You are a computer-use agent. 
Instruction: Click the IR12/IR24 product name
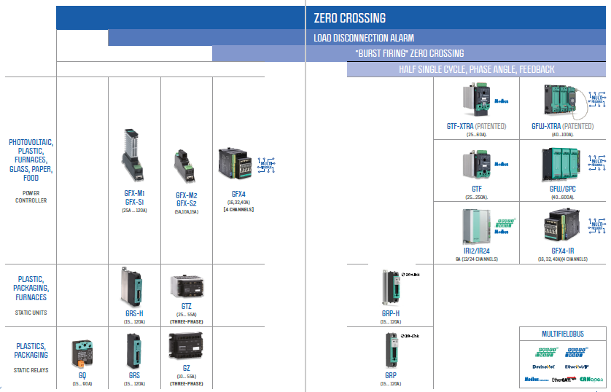[477, 251]
